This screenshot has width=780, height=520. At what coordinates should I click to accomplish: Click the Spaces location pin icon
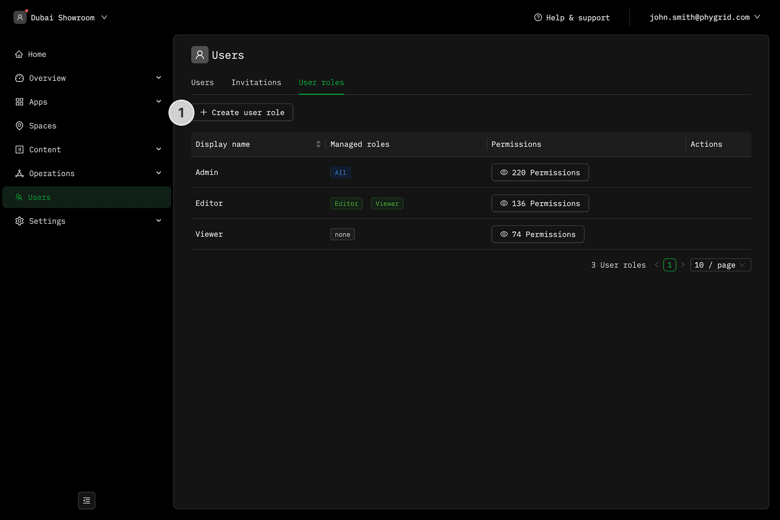[x=19, y=126]
